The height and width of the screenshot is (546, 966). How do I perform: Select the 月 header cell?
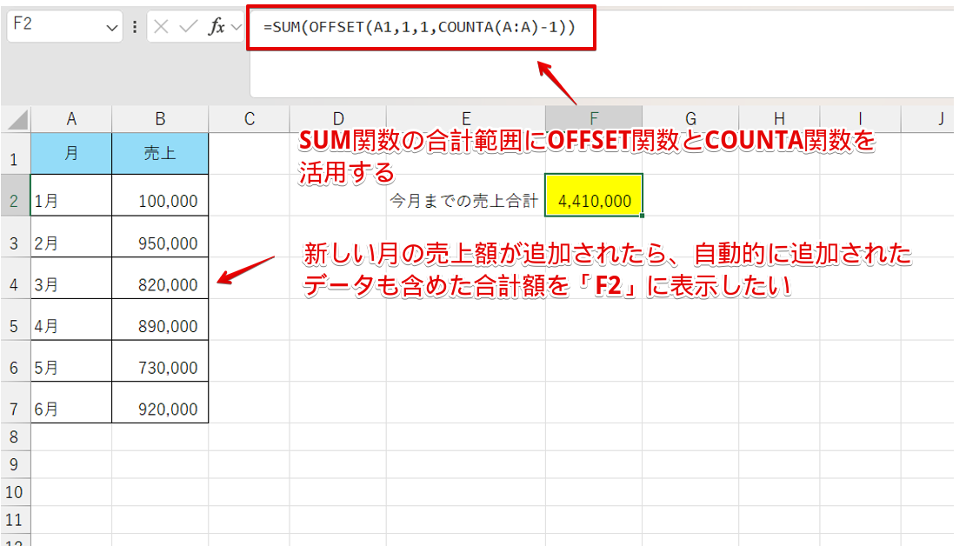pos(71,151)
